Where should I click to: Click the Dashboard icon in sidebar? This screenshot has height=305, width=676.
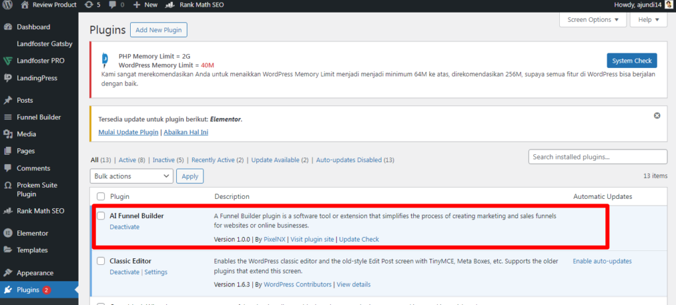[x=8, y=27]
